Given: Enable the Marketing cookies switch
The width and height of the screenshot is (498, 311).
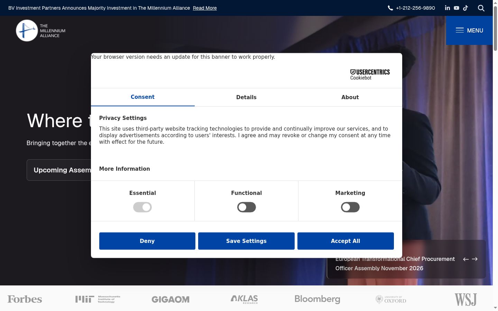Looking at the screenshot, I should click(x=350, y=207).
